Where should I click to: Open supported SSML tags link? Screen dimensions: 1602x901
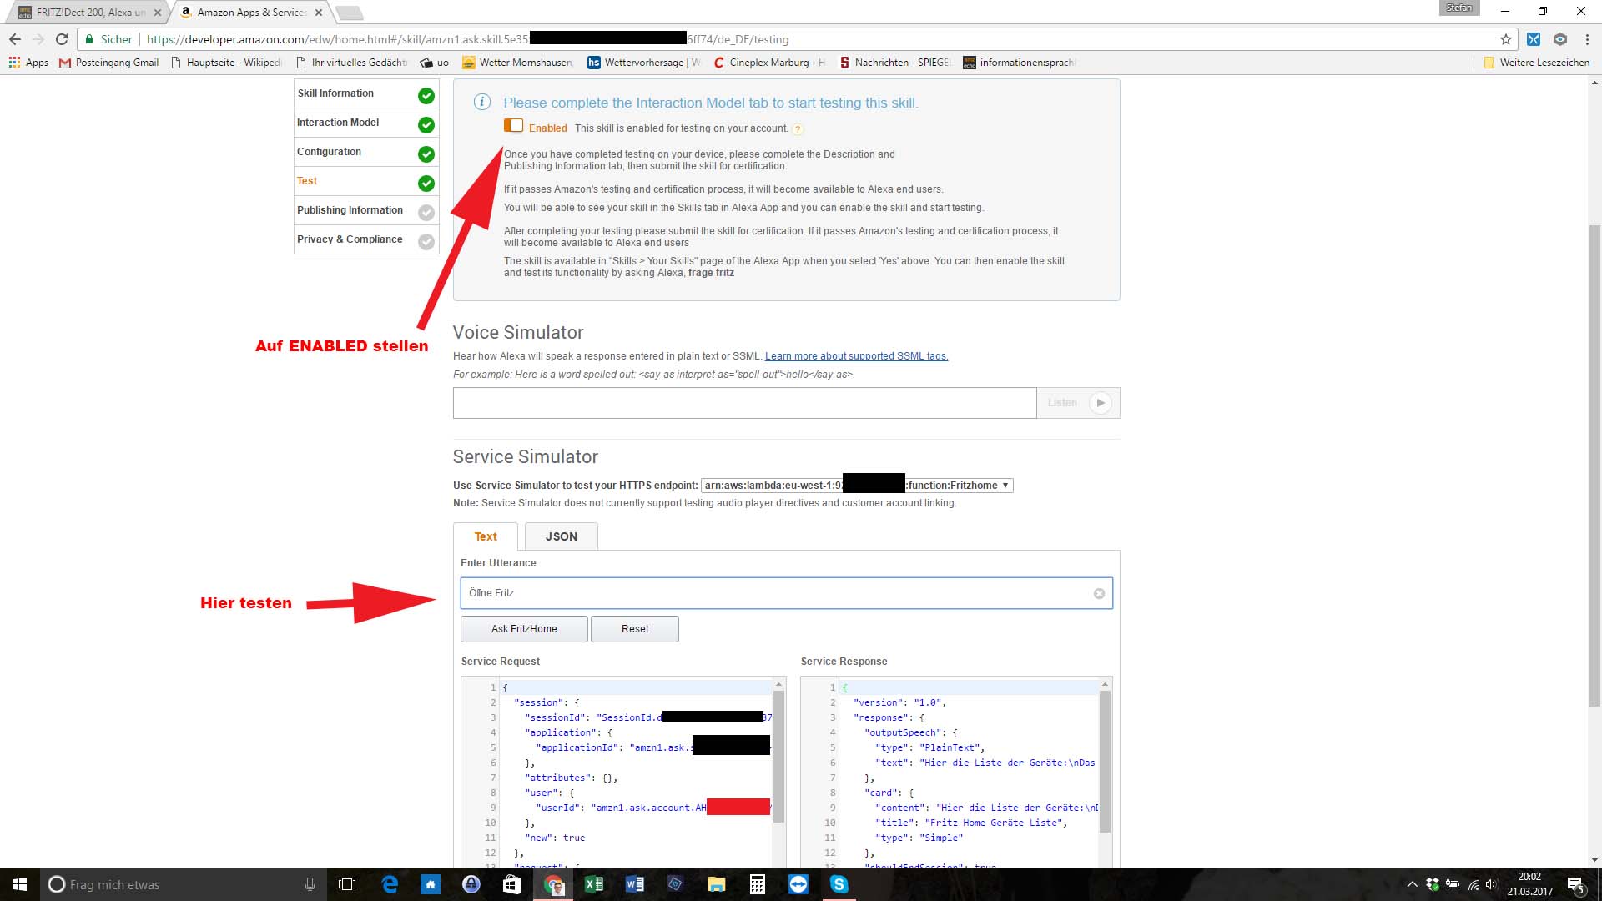[856, 356]
